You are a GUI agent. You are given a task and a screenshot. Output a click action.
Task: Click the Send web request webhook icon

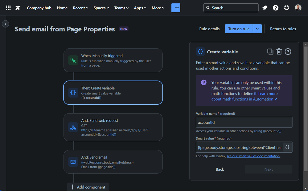[73, 127]
